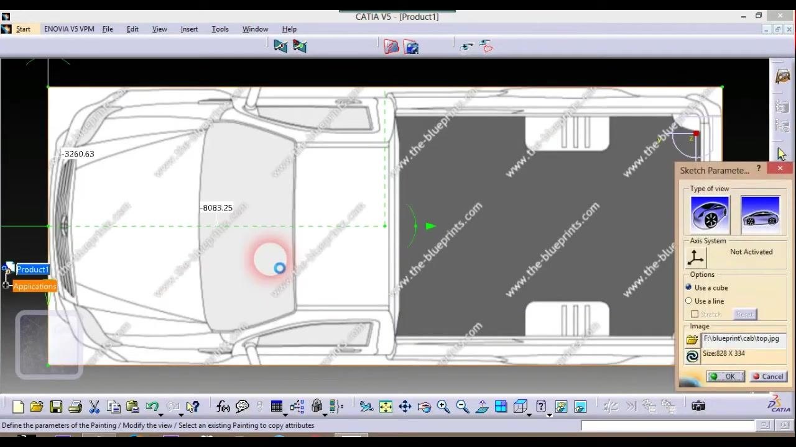
Task: Expand the View Mode dropdown arrow
Action: 549,414
